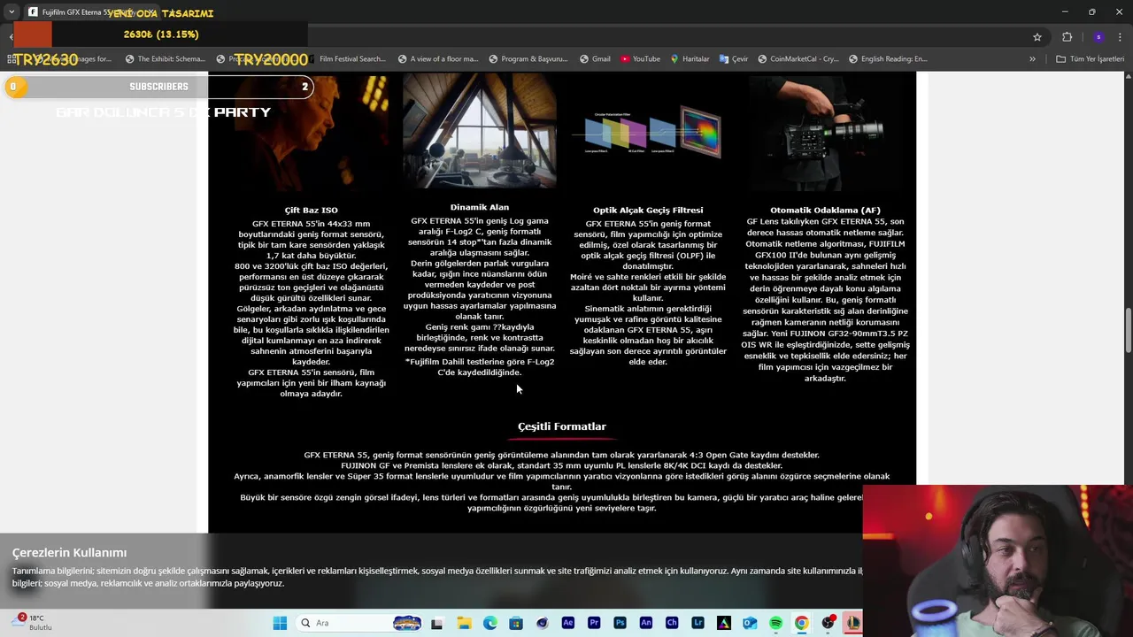This screenshot has width=1133, height=637.
Task: Launch Cinema 4D from the taskbar
Action: [542, 623]
